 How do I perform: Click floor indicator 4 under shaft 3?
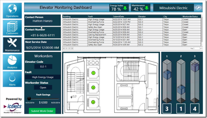[x=194, y=109]
